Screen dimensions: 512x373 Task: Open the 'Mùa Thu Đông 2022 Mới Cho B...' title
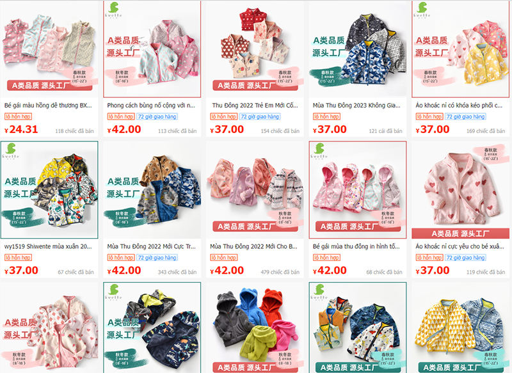(x=253, y=246)
